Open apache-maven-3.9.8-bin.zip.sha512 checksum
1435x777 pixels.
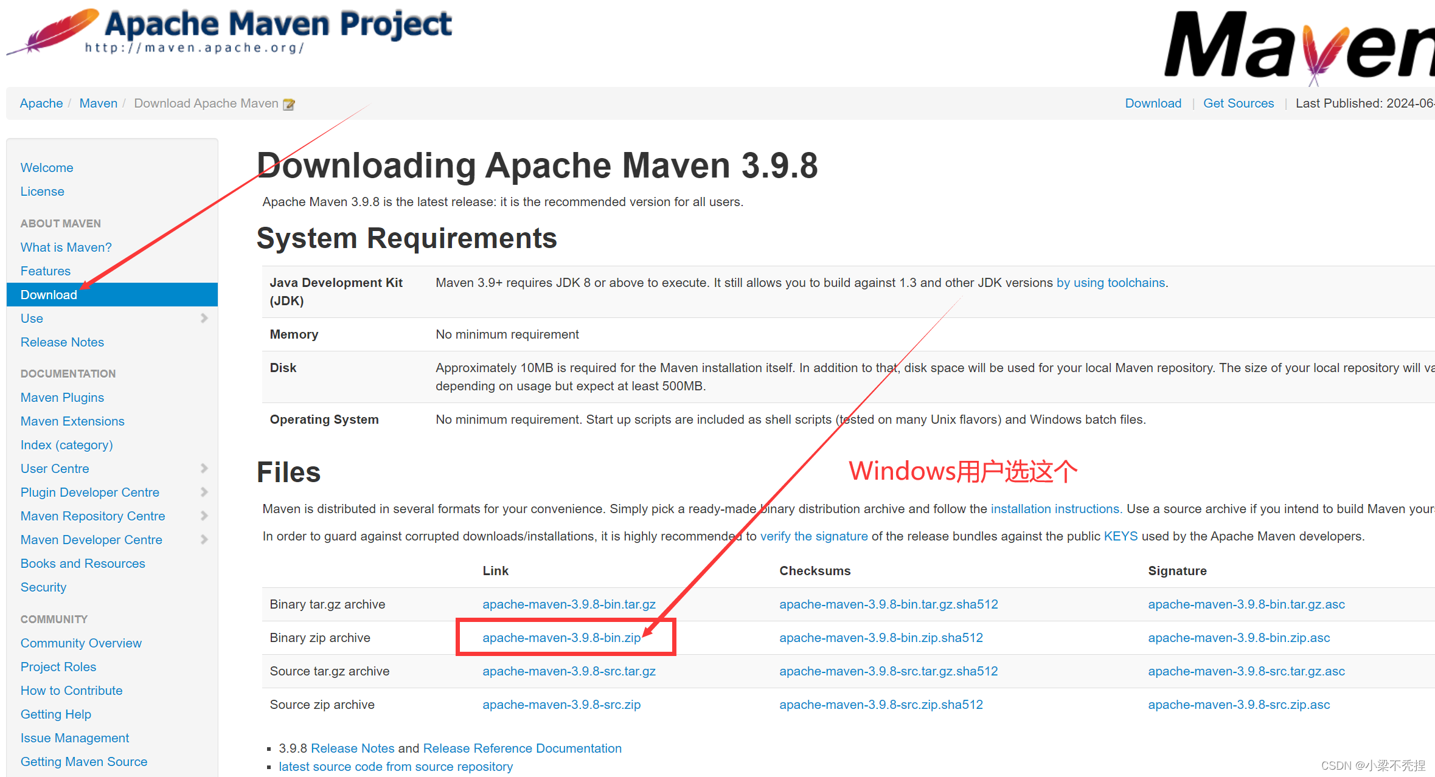pyautogui.click(x=881, y=638)
